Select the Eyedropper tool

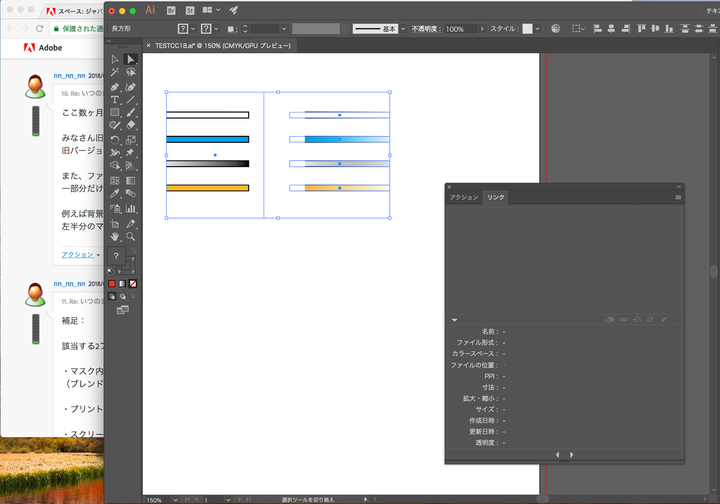coord(115,194)
